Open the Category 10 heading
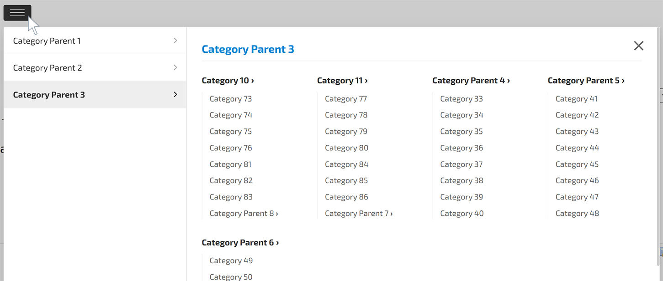Viewport: 663px width, 281px height. [x=228, y=81]
